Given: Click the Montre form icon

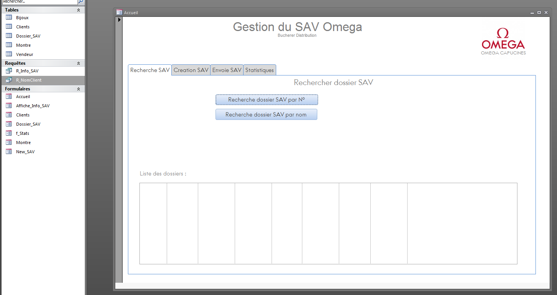Looking at the screenshot, I should pyautogui.click(x=9, y=143).
